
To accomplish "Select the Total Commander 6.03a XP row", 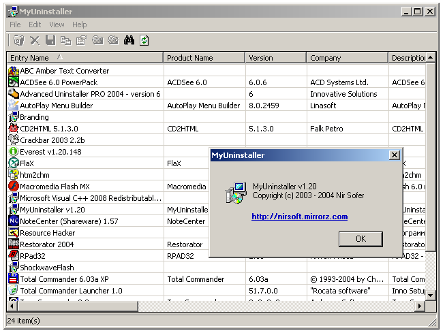I will click(64, 279).
